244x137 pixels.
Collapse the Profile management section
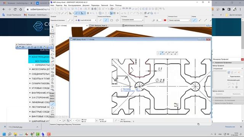coord(228,62)
